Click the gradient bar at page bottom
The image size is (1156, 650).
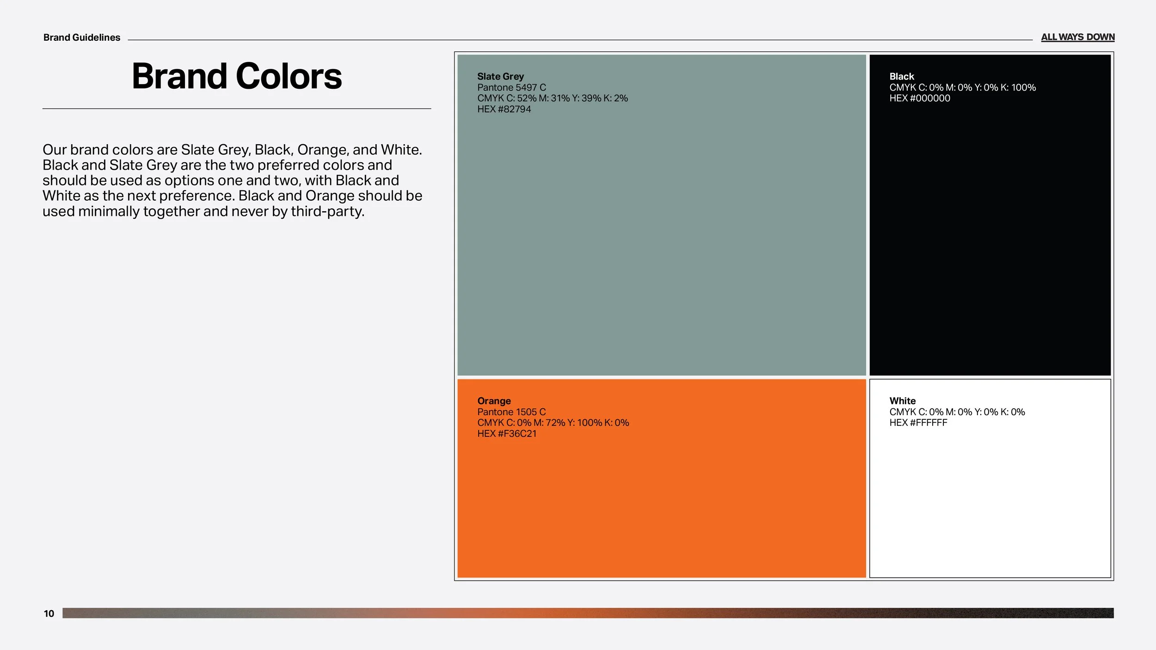click(587, 613)
